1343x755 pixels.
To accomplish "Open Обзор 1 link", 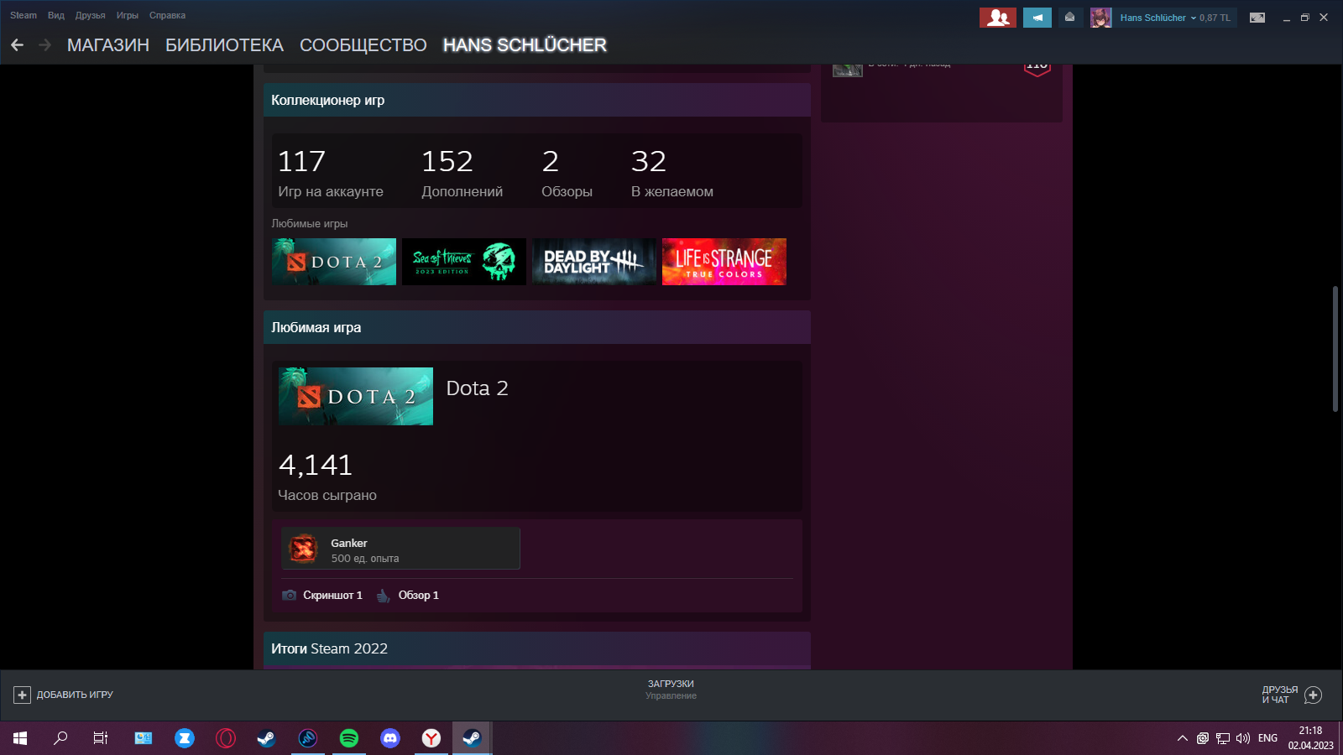I will point(419,595).
